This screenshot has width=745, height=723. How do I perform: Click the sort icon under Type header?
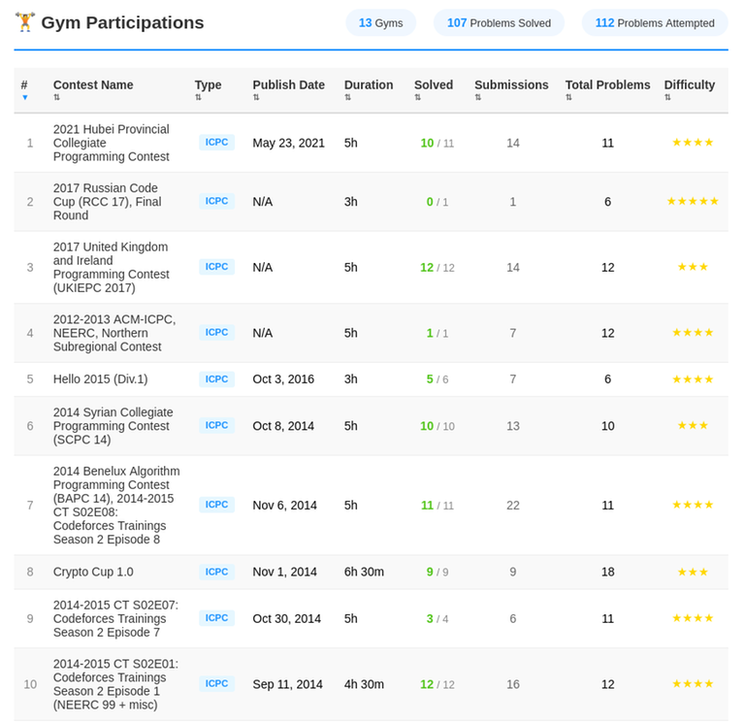click(x=198, y=98)
